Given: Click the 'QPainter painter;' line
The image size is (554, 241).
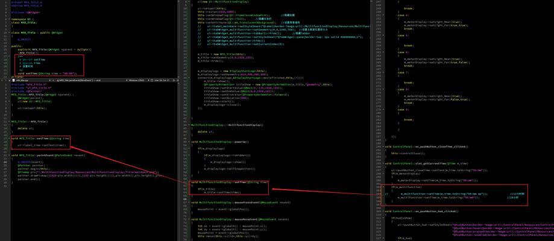Looking at the screenshot, I should [x=30, y=165].
